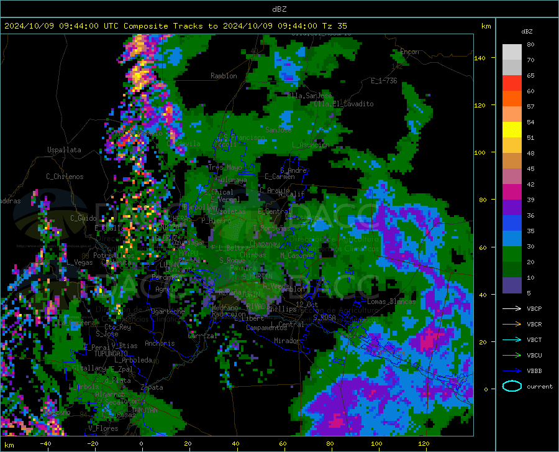Image resolution: width=559 pixels, height=452 pixels.
Task: Click the 'TUPUNGATO' map label
Action: (x=111, y=354)
